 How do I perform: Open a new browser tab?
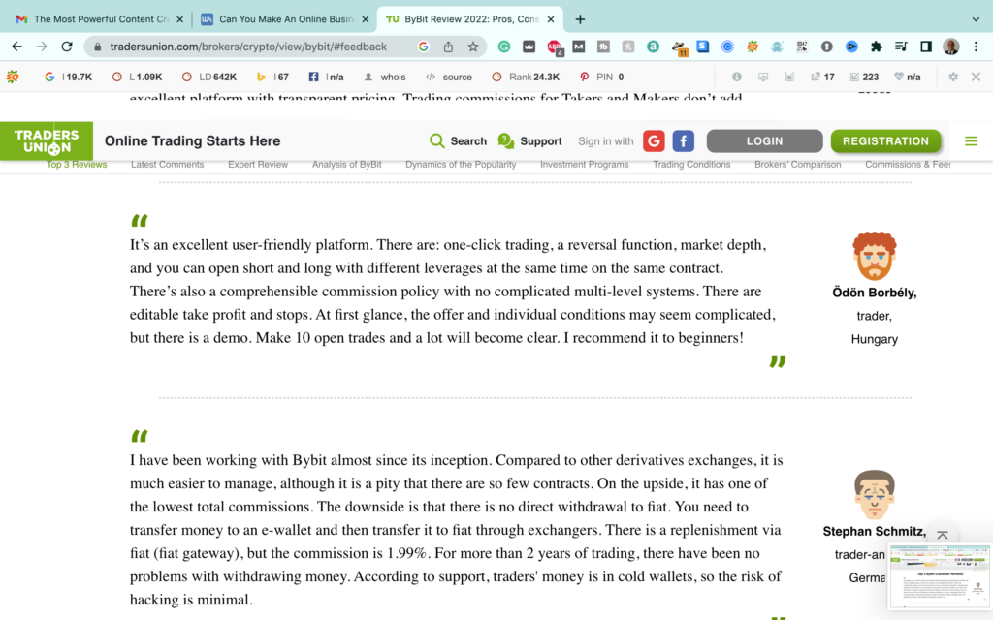580,19
